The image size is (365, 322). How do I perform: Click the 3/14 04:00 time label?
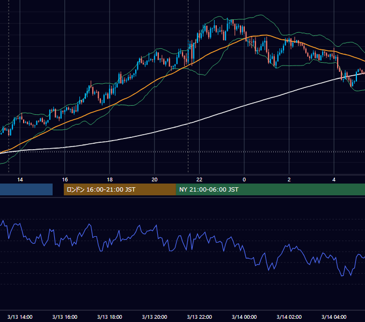334,317
